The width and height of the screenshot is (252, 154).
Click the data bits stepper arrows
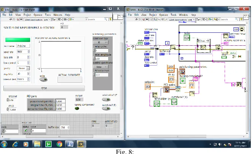click(29, 57)
